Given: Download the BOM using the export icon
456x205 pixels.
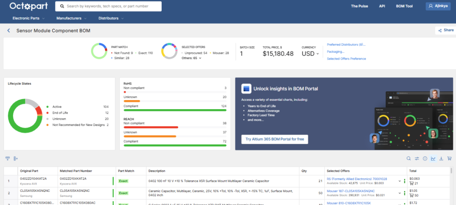Looking at the screenshot, I should [441, 158].
